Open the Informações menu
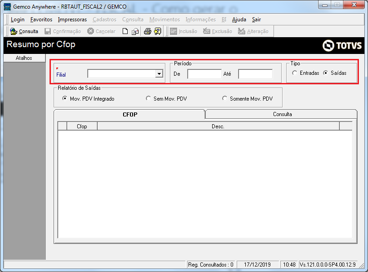The width and height of the screenshot is (368, 272). [x=201, y=19]
